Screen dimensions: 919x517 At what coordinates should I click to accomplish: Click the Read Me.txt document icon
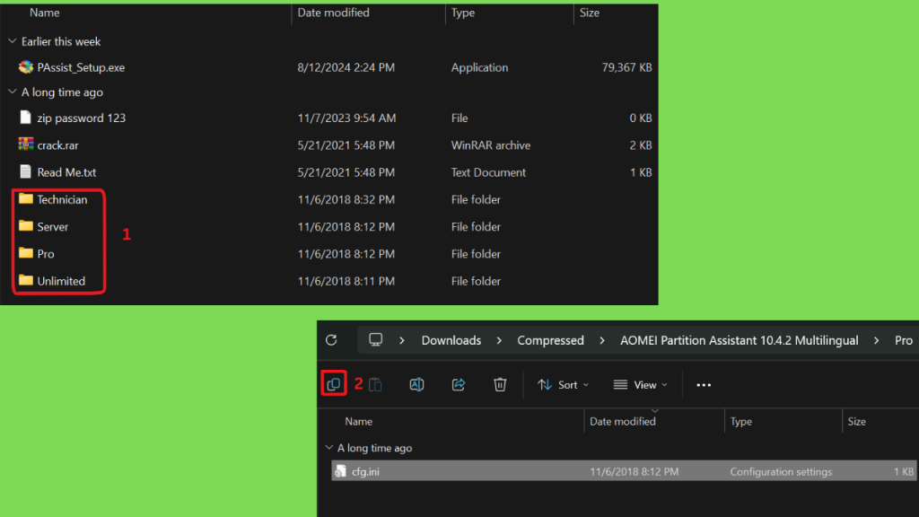25,171
